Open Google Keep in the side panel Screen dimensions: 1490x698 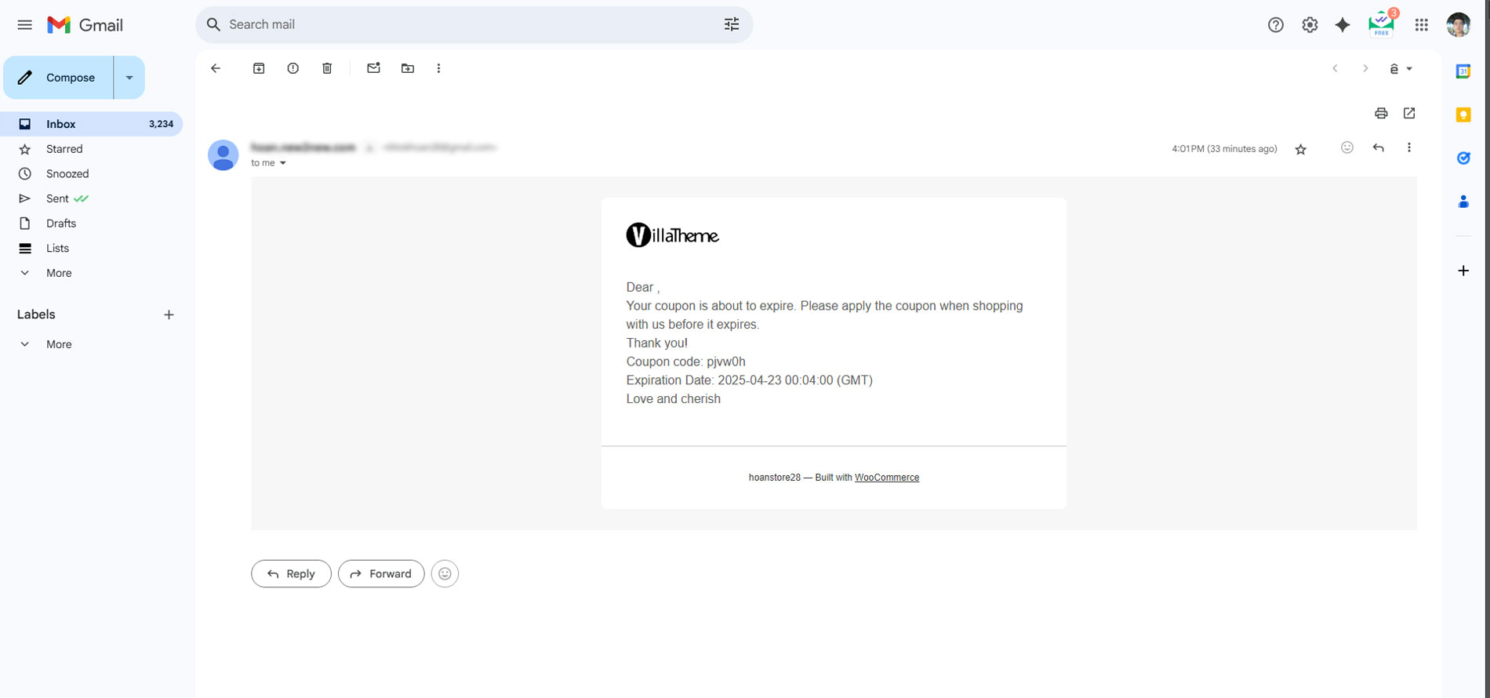point(1463,115)
